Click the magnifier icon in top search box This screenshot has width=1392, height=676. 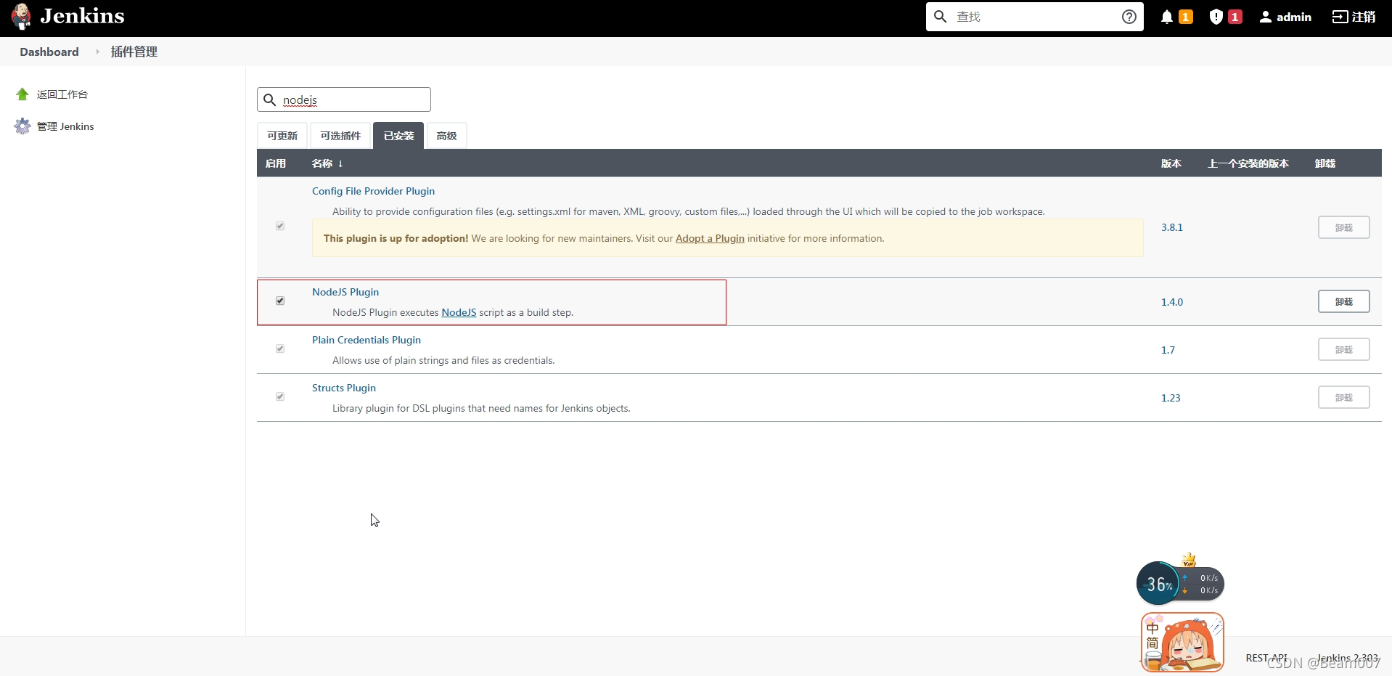[940, 17]
